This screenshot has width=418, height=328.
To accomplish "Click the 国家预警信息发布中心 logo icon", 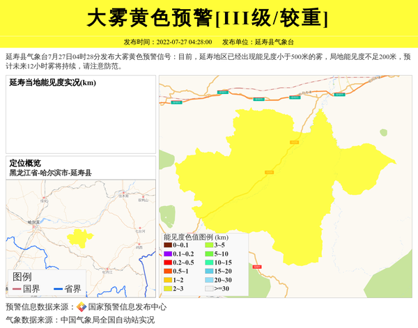I will tap(82, 306).
